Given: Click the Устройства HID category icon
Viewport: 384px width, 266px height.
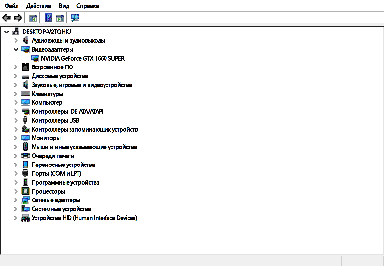Looking at the screenshot, I should click(x=26, y=218).
